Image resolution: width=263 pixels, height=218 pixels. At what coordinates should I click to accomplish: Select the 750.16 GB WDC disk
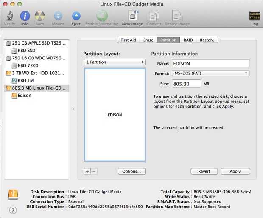36,58
